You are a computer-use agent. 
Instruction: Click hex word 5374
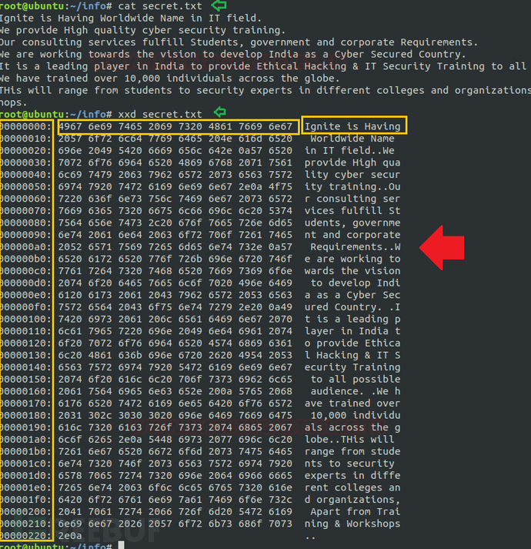[280, 211]
